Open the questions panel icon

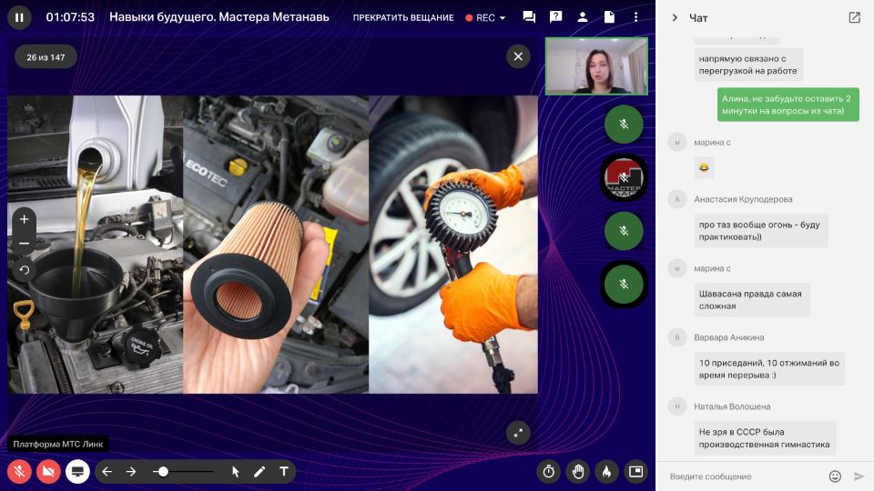(555, 17)
